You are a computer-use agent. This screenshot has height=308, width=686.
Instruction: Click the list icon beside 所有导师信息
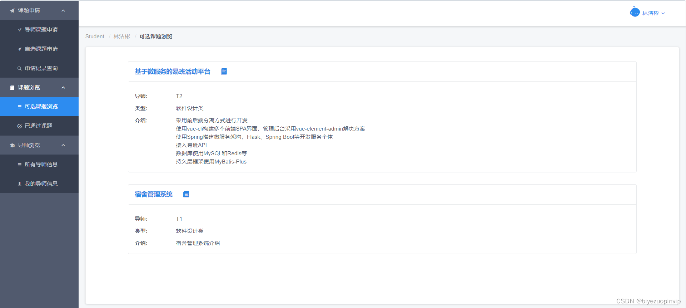(x=20, y=165)
